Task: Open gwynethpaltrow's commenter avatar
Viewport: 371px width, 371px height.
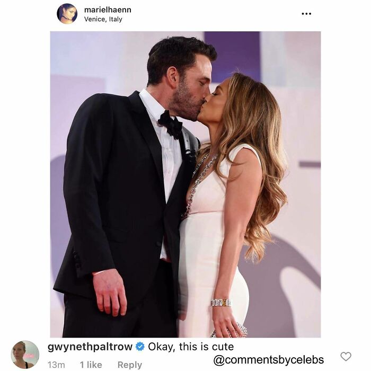Action: (25, 355)
